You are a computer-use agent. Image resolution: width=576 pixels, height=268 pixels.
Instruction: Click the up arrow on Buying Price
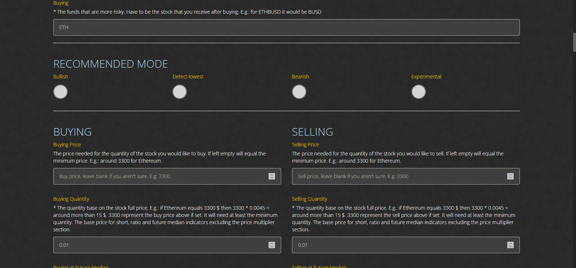[272, 175]
